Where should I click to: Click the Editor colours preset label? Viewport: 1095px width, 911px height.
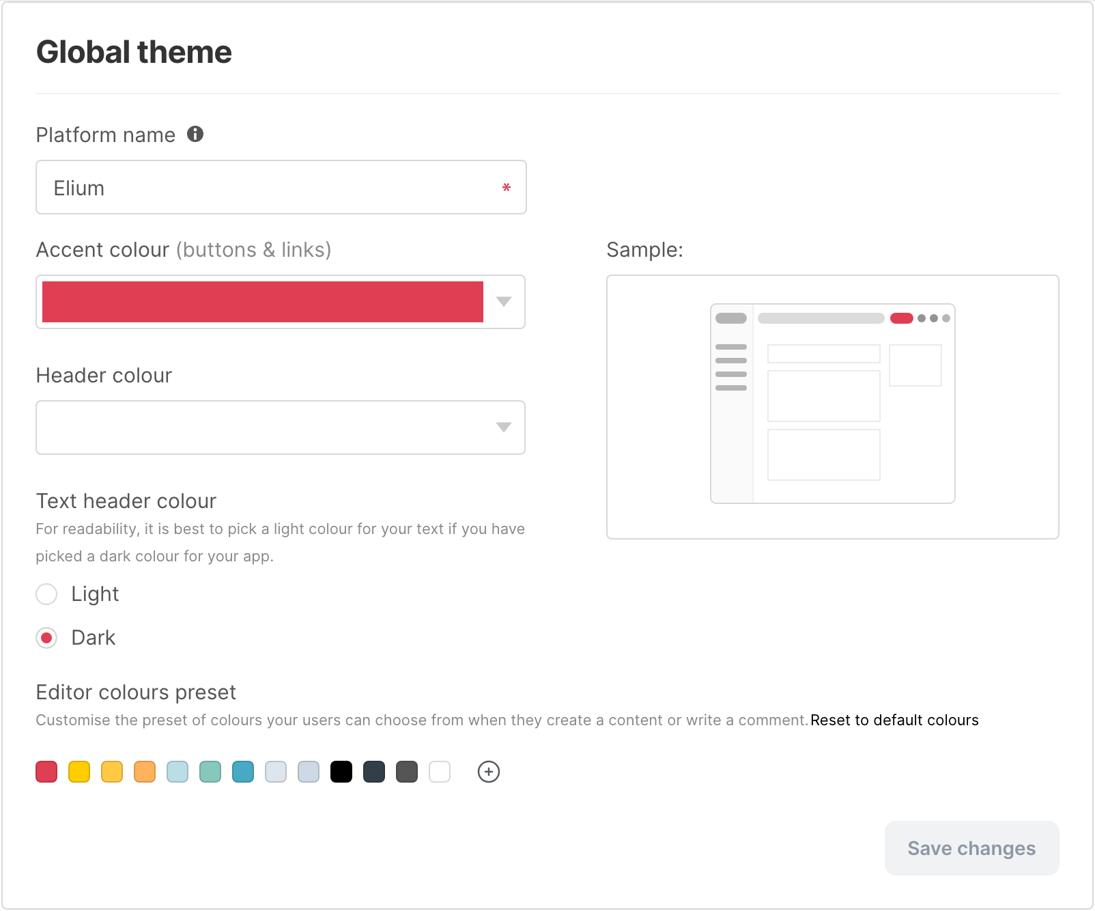click(x=136, y=692)
